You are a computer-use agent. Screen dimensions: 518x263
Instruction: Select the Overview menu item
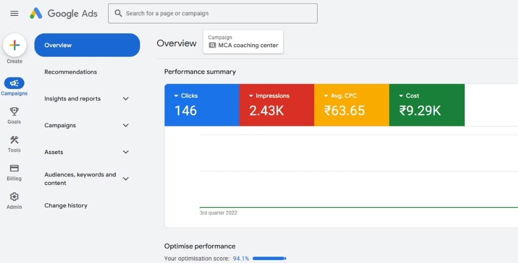click(87, 45)
